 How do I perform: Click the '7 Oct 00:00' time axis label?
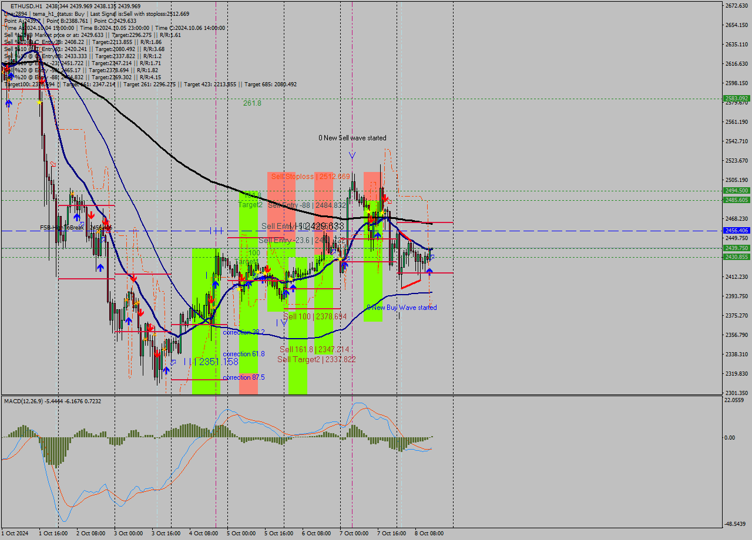tap(354, 534)
